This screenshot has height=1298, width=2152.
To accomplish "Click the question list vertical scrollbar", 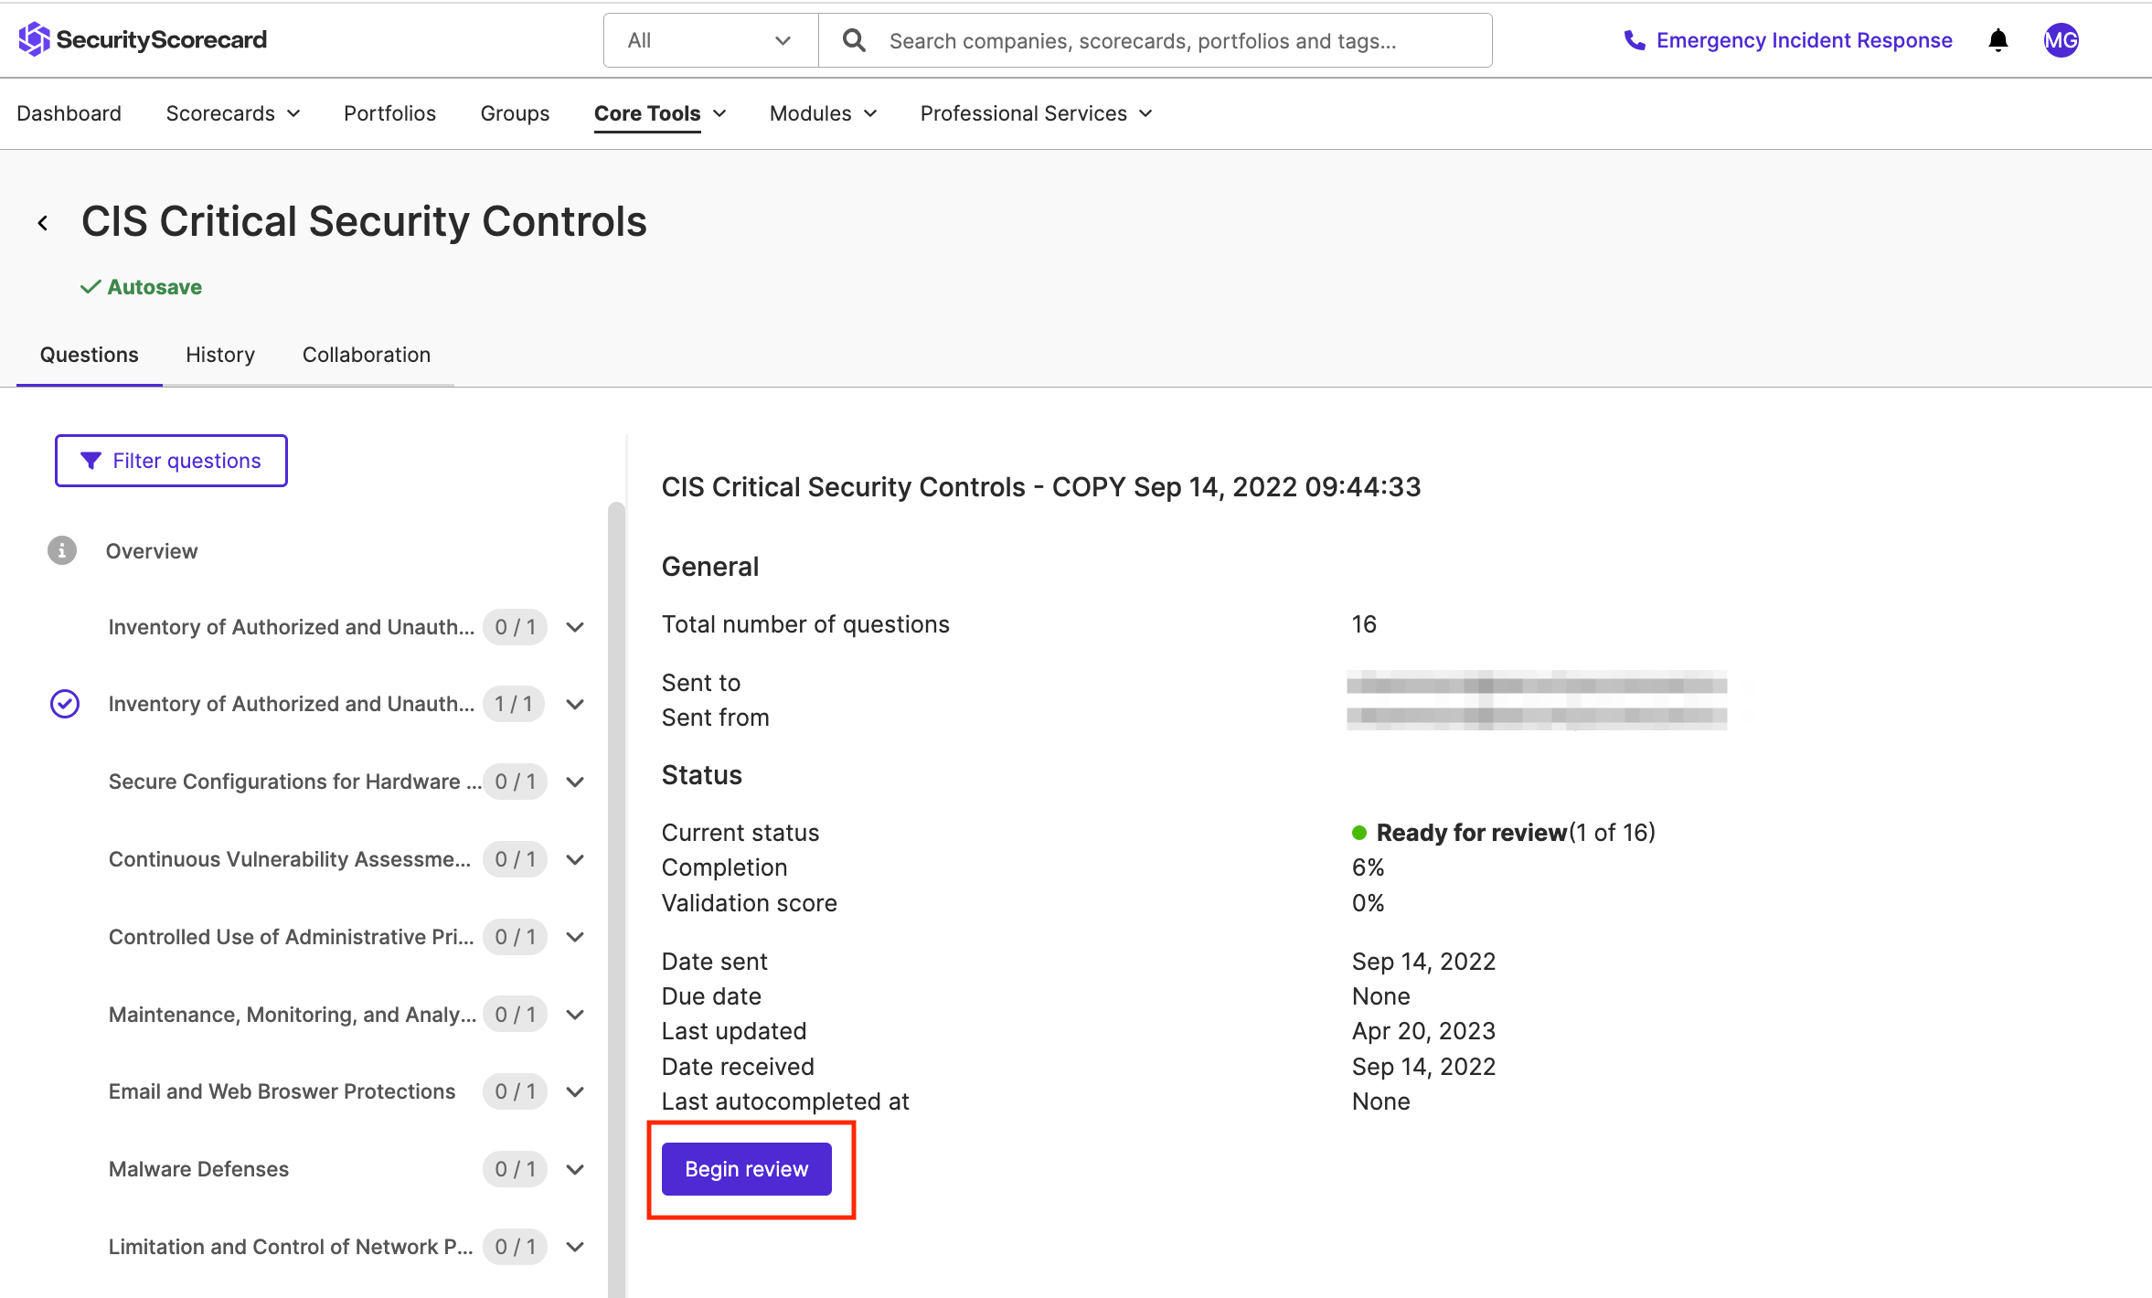I will point(617,899).
